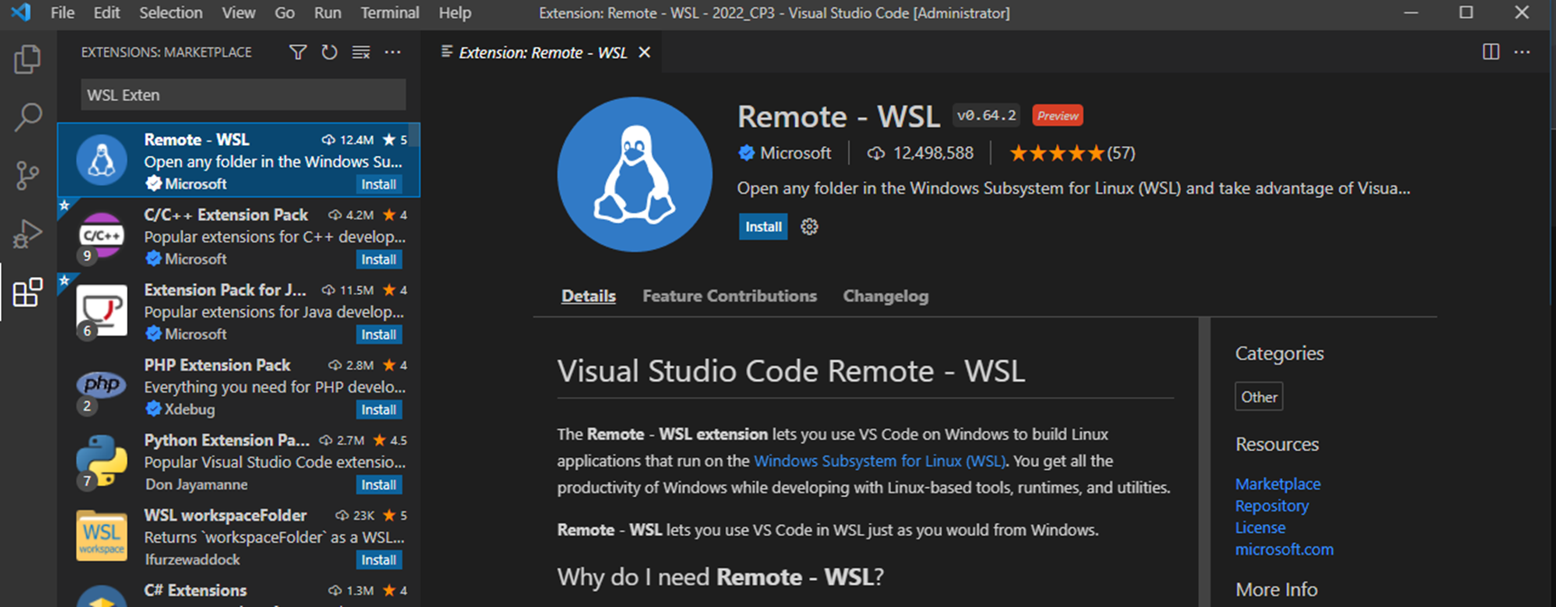Open the Terminal menu

point(390,13)
